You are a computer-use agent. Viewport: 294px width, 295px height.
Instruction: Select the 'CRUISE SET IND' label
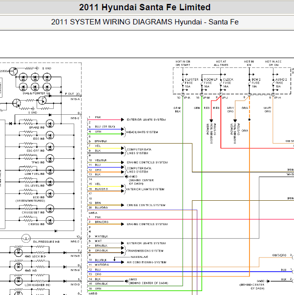33,212
